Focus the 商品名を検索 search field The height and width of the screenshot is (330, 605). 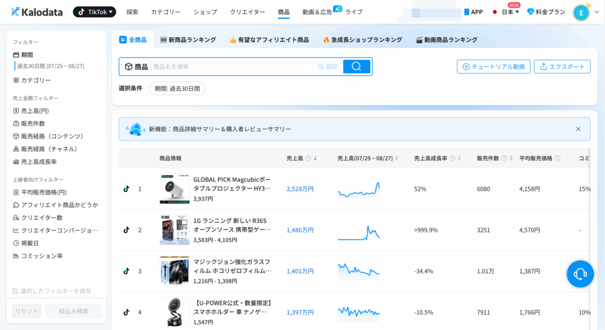coord(233,67)
